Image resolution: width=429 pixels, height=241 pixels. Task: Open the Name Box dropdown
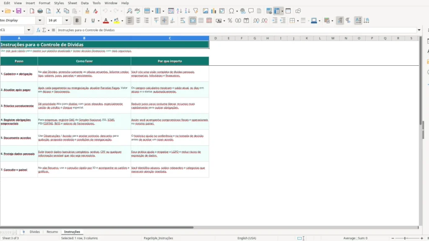click(x=29, y=30)
